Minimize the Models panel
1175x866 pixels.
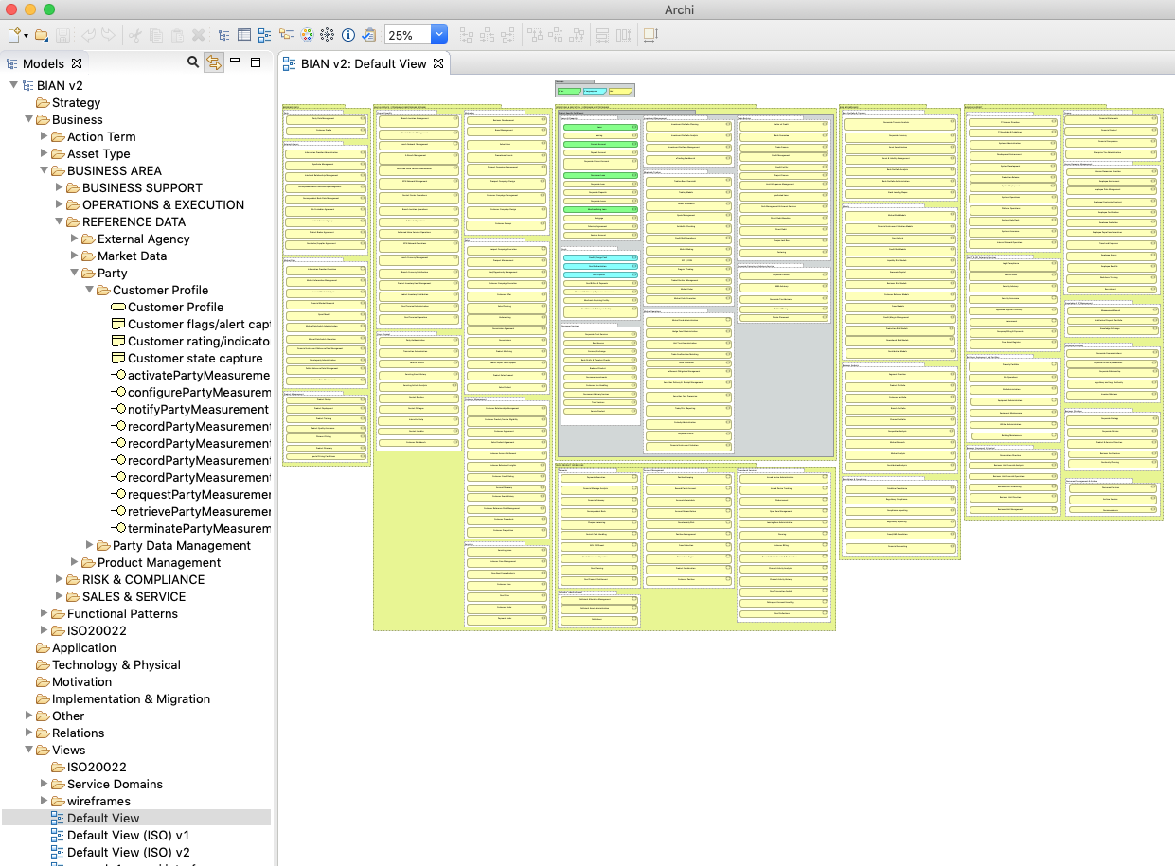(235, 62)
